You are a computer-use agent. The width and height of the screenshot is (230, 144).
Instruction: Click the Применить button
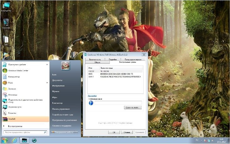[140, 132]
